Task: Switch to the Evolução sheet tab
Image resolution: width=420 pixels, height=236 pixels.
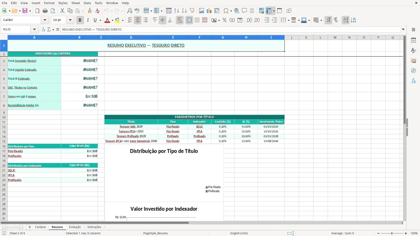Action: click(75, 227)
